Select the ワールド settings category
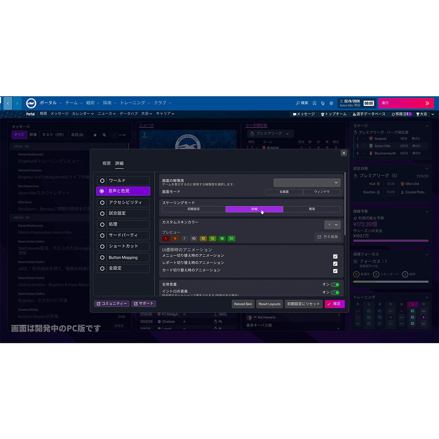The image size is (439, 439). 123,181
